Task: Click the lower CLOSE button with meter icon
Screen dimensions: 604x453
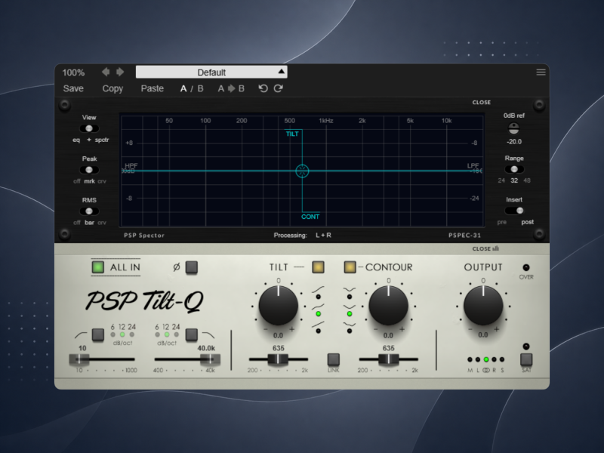Action: click(485, 249)
